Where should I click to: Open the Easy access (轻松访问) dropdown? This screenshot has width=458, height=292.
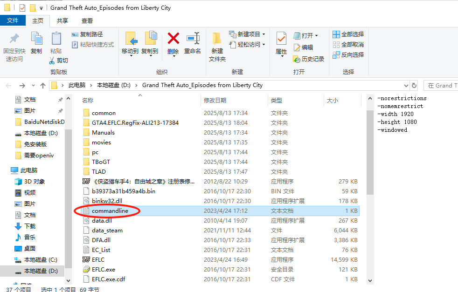coord(247,45)
